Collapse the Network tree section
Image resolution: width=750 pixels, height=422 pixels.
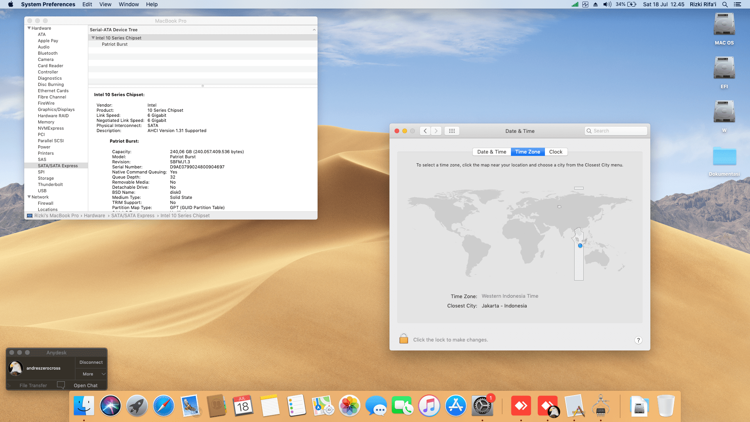coord(29,197)
